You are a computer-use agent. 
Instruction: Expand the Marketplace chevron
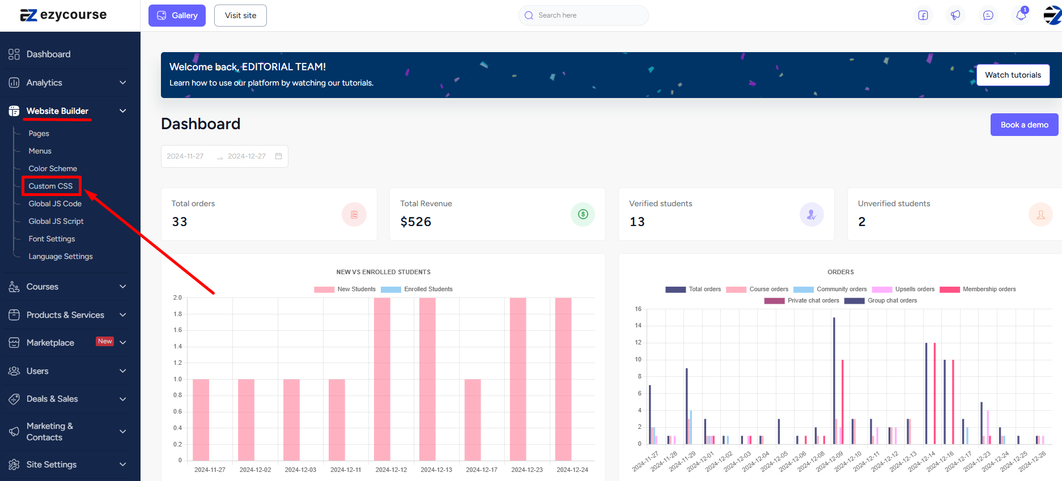[123, 343]
